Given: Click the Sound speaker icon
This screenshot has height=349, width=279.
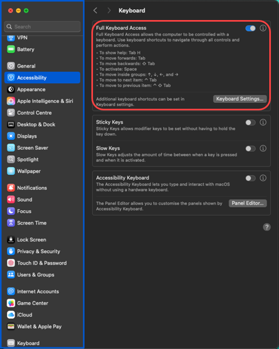Looking at the screenshot, I should point(11,200).
